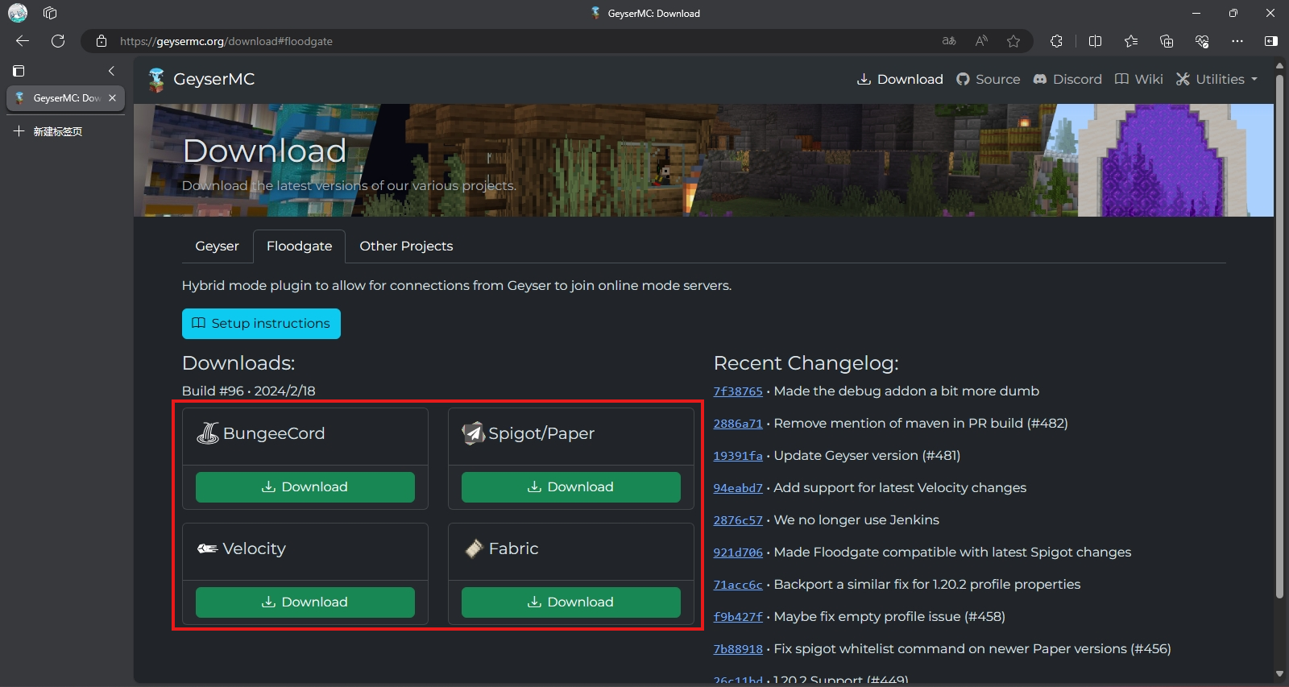Screen dimensions: 1289x687
Task: Open commit 94eabd7 link
Action: 738,488
